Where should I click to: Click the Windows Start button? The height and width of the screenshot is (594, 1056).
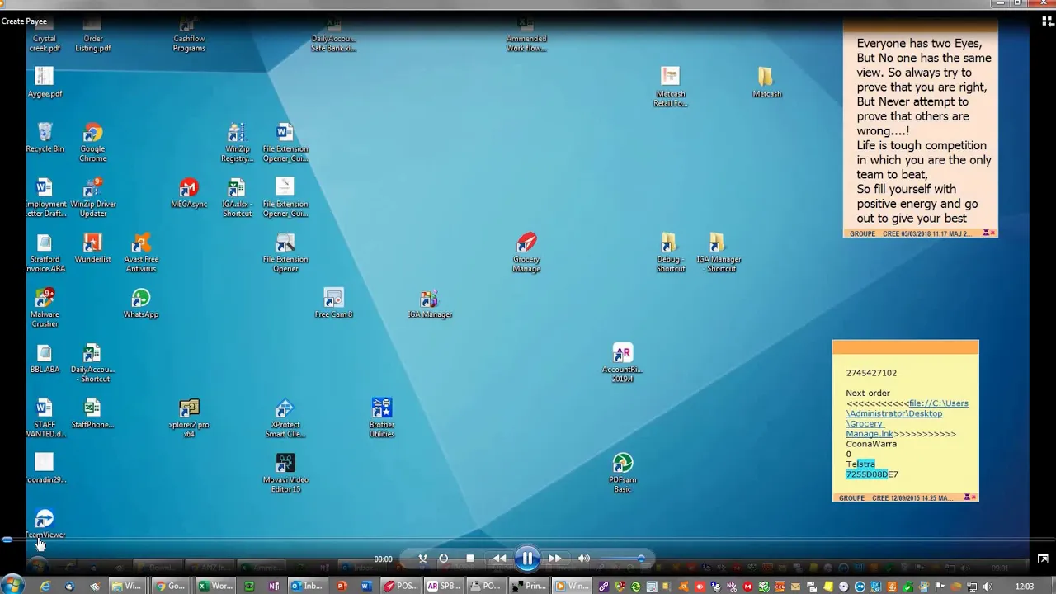(x=12, y=586)
